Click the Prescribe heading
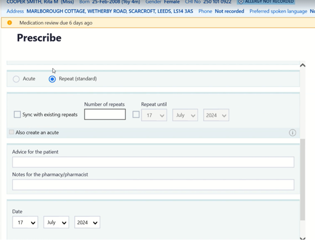 pyautogui.click(x=39, y=38)
